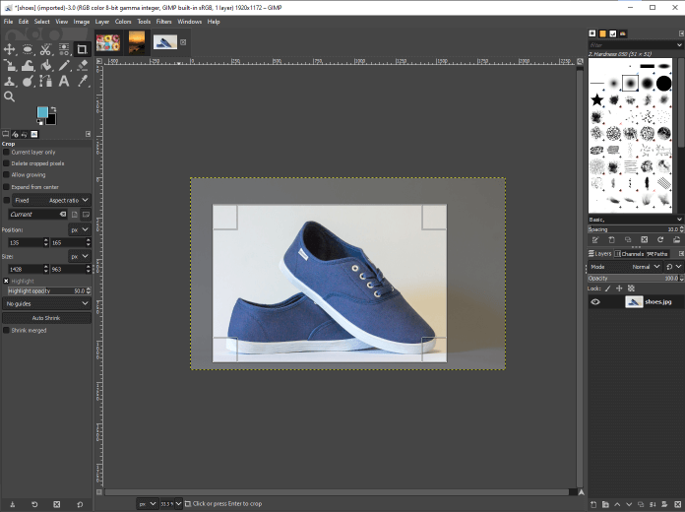Select the Zoom magnifier tool
This screenshot has height=512, width=685.
9,96
